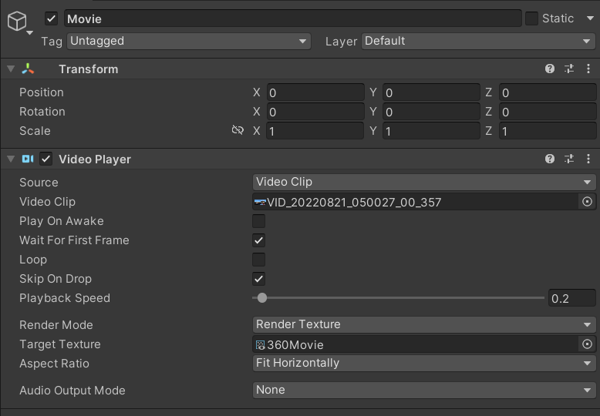Click the Position label
This screenshot has height=416, width=600.
[42, 92]
